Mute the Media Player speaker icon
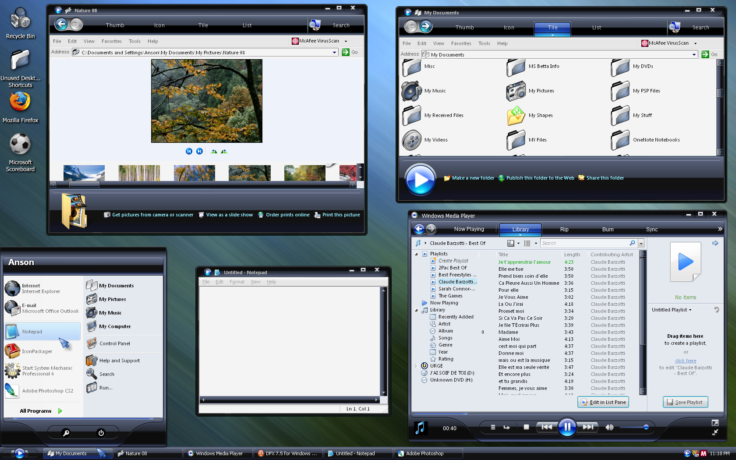 click(609, 427)
